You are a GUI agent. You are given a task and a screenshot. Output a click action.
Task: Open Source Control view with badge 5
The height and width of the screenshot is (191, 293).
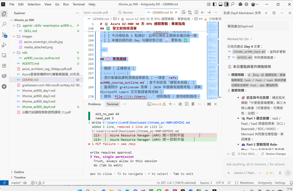click(x=4, y=35)
